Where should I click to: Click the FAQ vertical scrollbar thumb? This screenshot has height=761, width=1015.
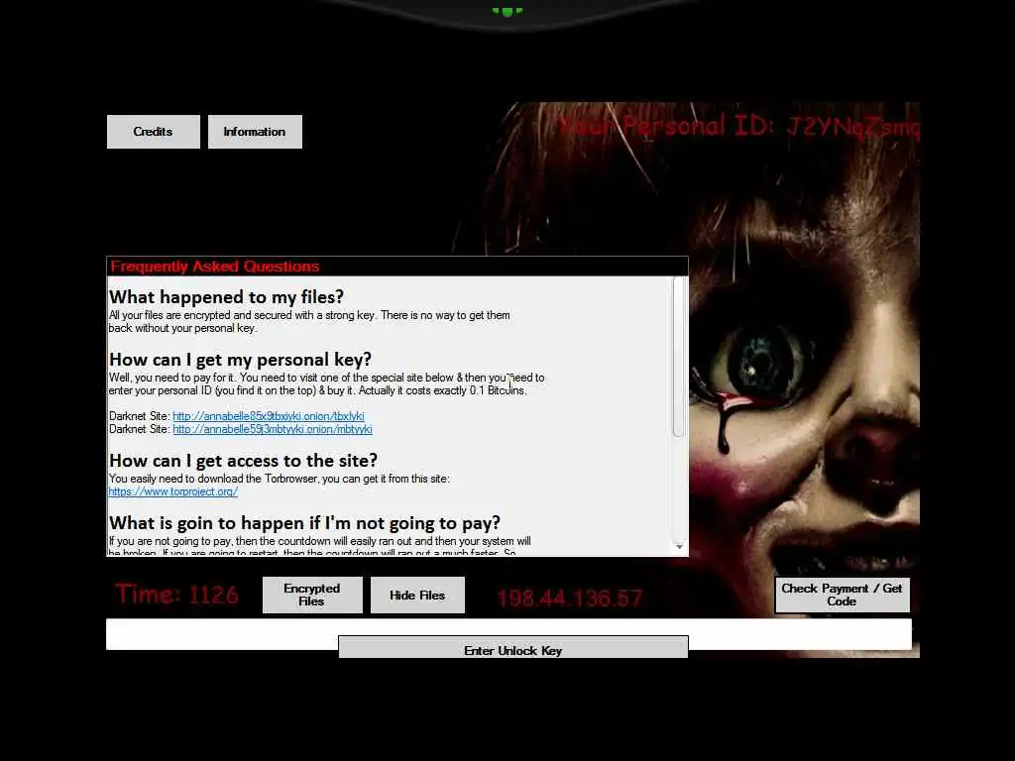click(678, 357)
